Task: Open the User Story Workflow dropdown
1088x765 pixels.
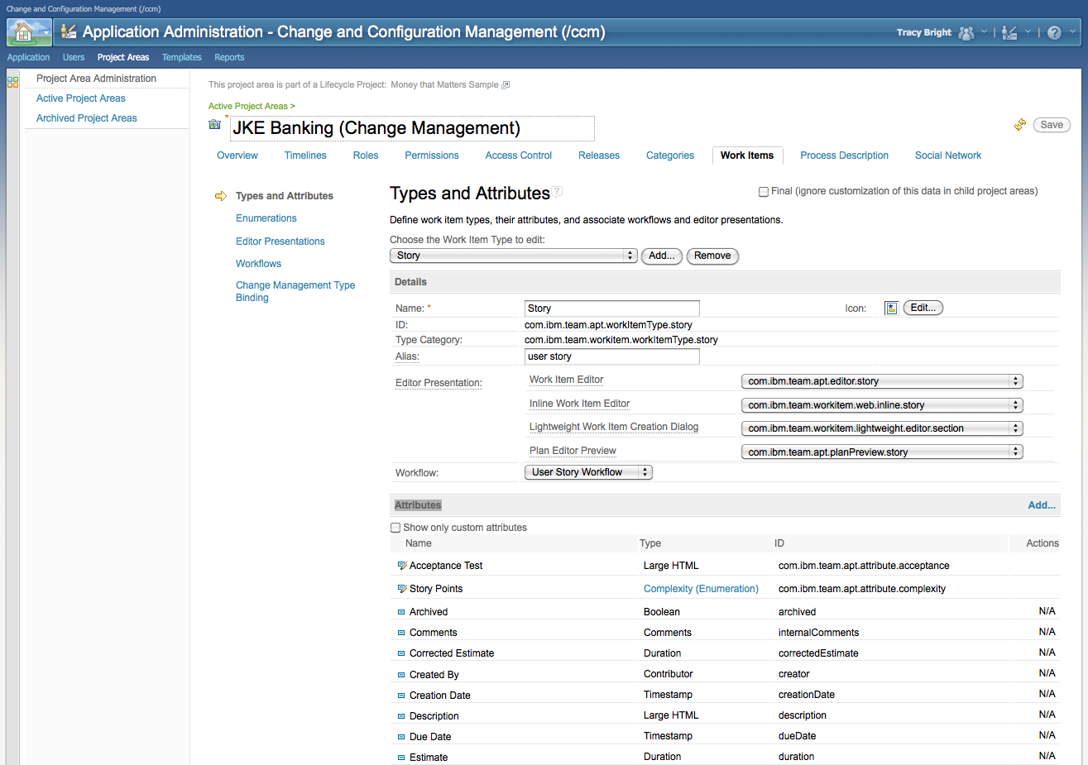Action: tap(588, 472)
